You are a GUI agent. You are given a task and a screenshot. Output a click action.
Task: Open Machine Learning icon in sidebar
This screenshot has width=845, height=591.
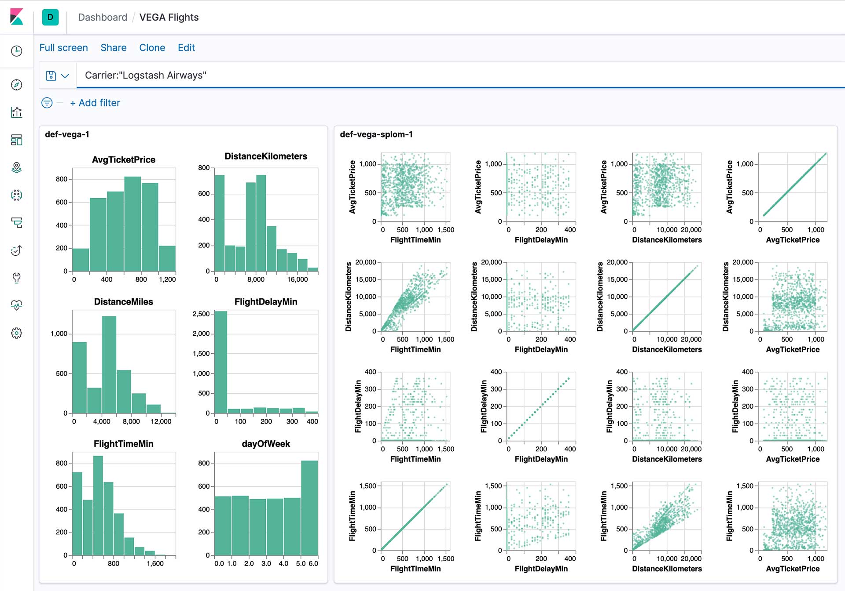16,195
